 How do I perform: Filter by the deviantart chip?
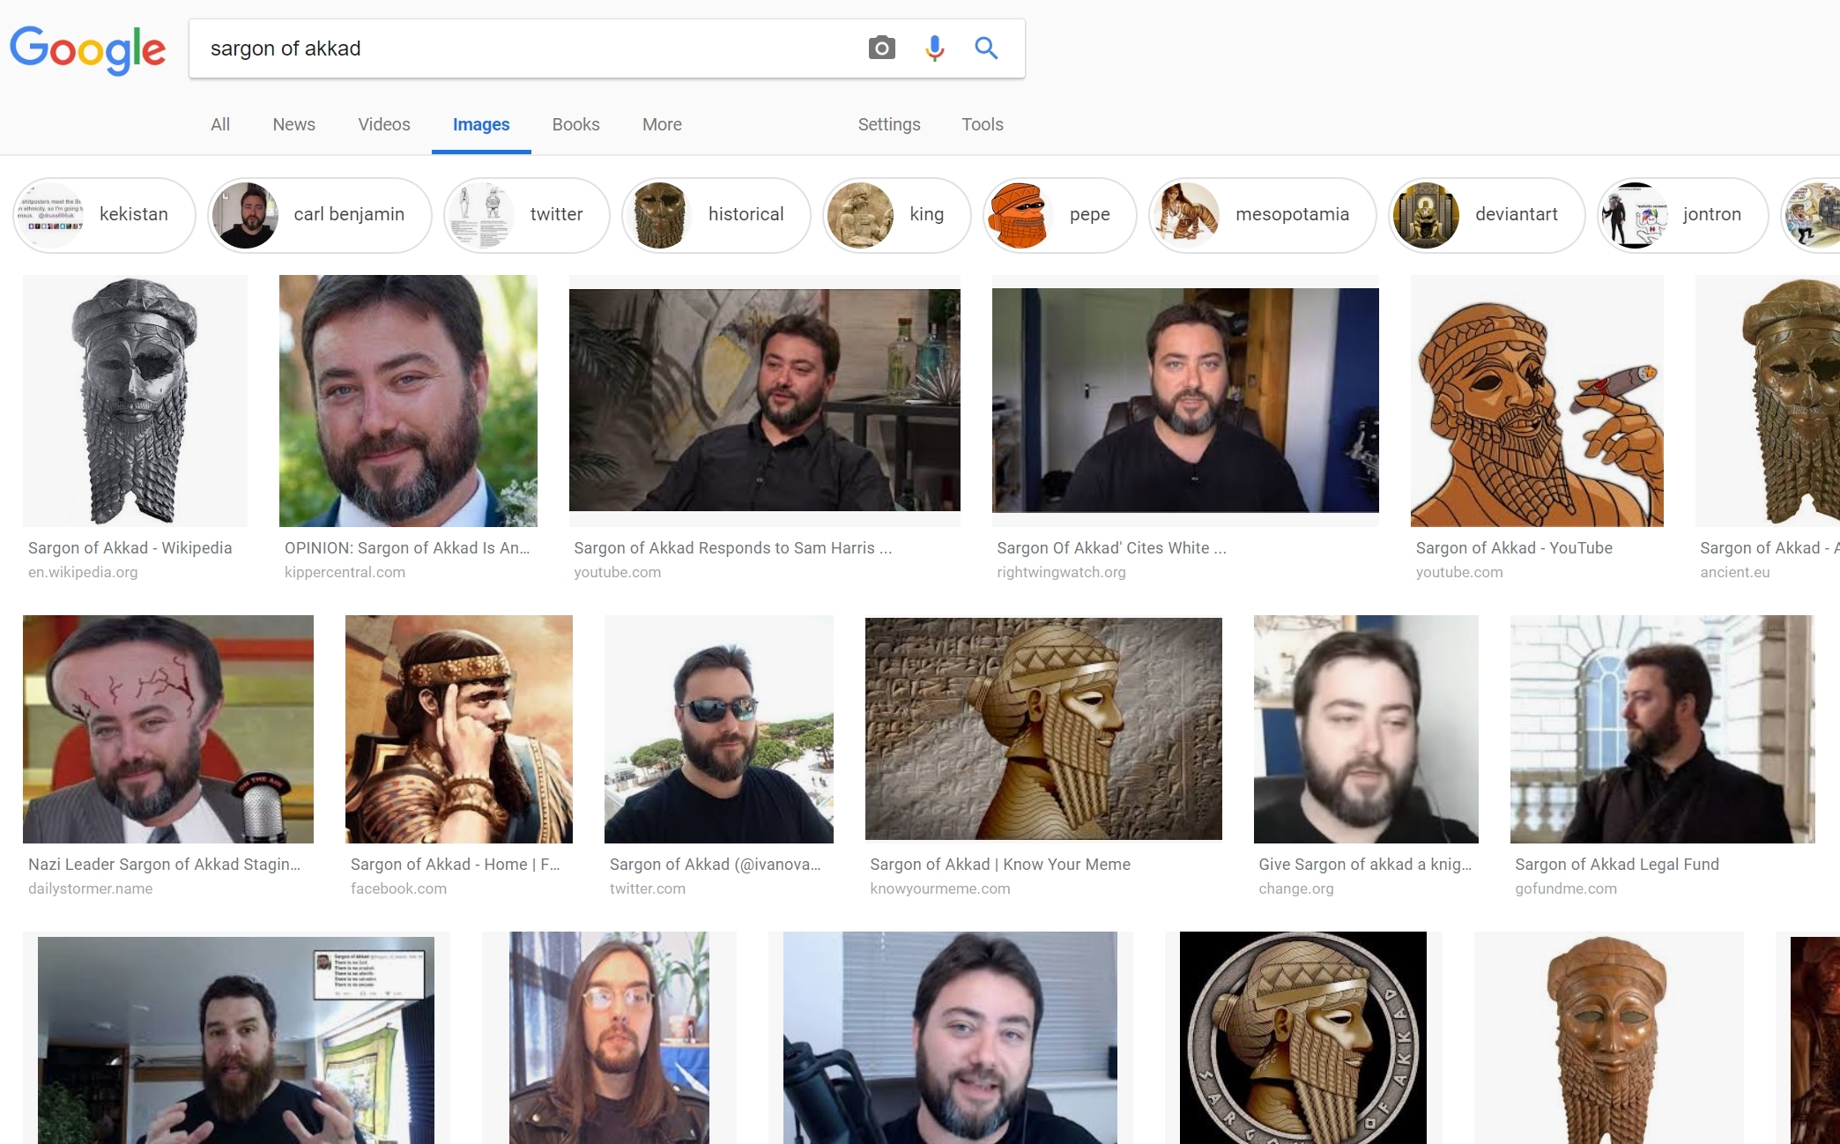1487,215
